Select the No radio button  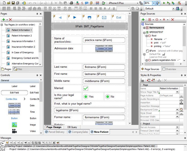[107, 97]
